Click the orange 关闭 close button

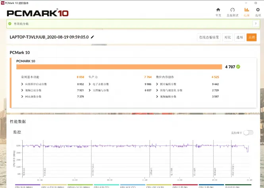[252, 37]
